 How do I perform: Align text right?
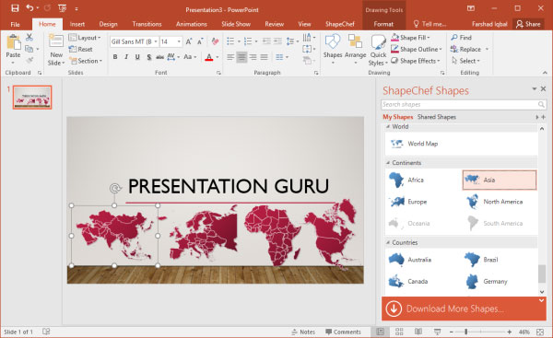[x=253, y=57]
